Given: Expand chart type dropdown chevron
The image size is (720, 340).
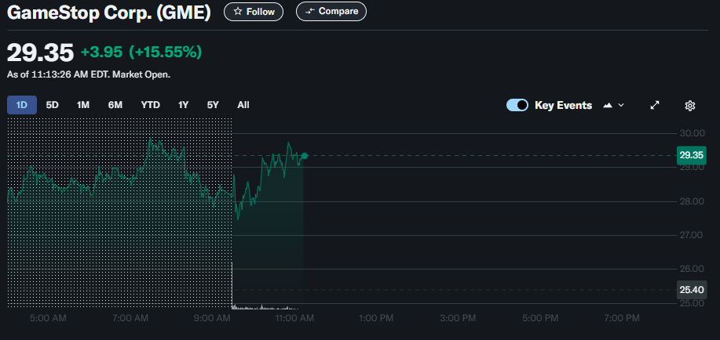Looking at the screenshot, I should click(x=621, y=106).
